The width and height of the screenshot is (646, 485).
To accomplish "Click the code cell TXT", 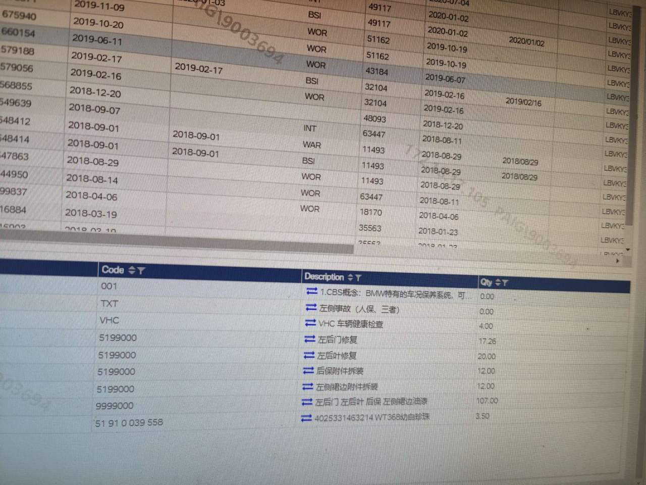I will (109, 304).
